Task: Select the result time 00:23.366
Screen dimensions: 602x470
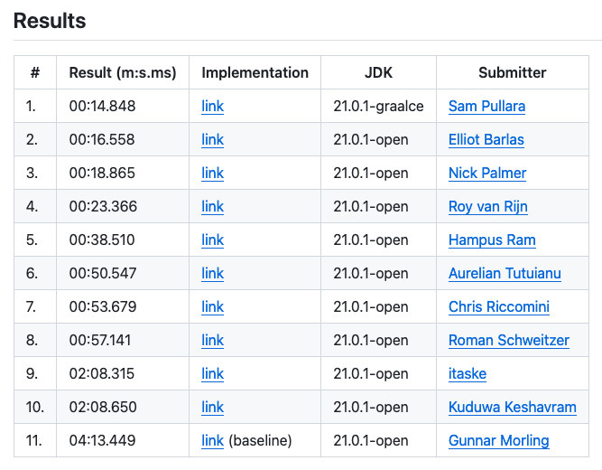Action: point(103,207)
